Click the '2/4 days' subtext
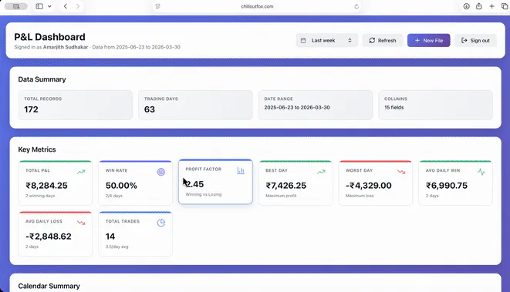 pyautogui.click(x=114, y=196)
